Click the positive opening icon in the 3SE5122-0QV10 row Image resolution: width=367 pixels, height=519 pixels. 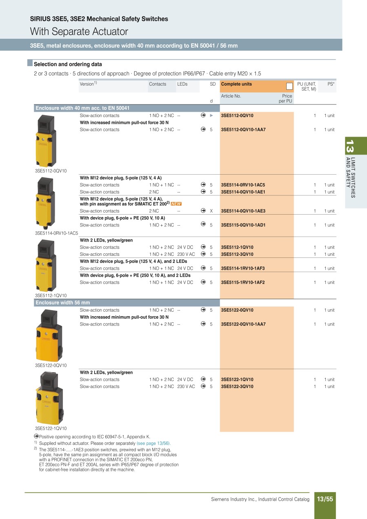(203, 310)
